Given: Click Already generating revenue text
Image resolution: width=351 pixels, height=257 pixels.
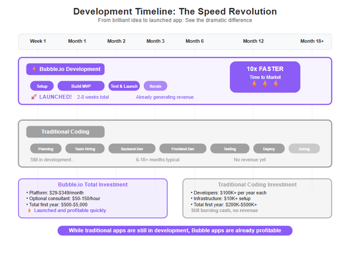Looking at the screenshot, I should [x=165, y=97].
